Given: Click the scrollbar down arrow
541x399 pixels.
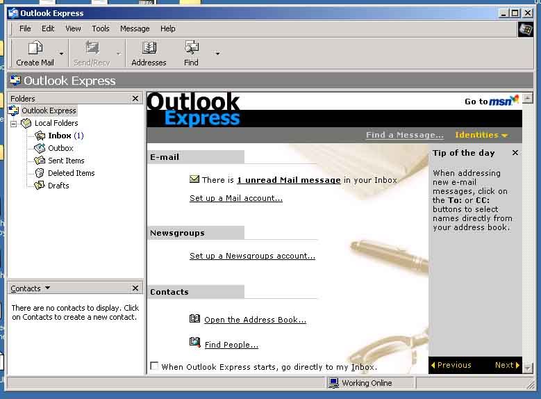Looking at the screenshot, I should (x=527, y=368).
